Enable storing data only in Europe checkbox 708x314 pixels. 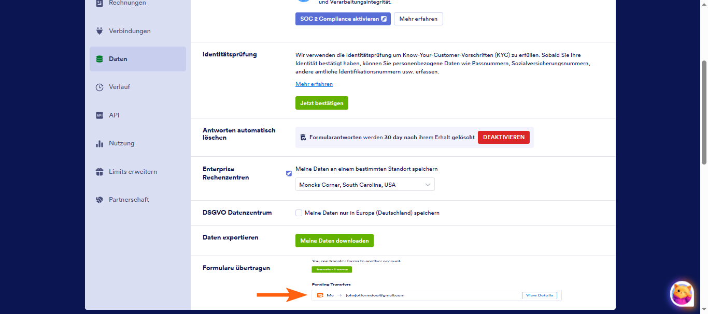click(299, 213)
